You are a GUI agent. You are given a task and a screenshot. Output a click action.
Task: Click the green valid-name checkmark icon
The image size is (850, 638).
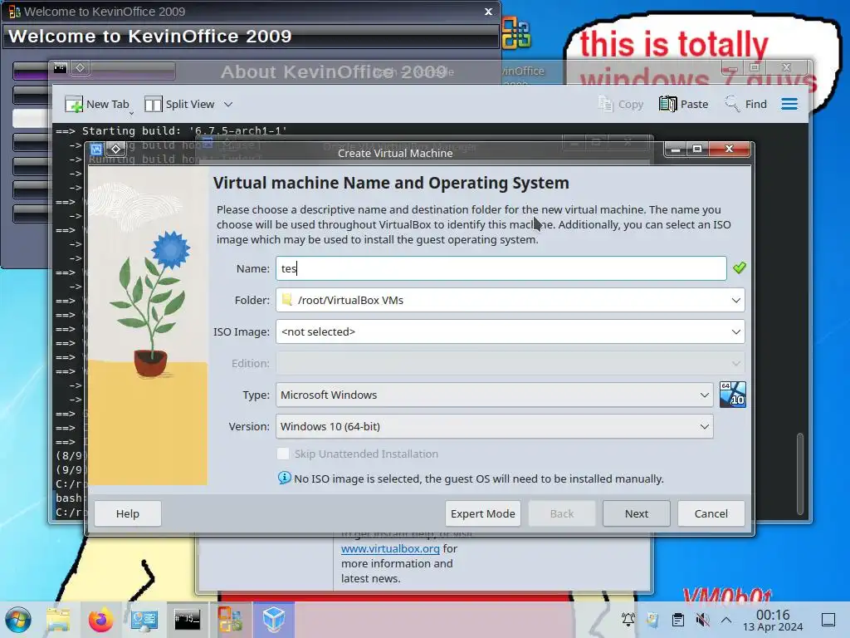[740, 268]
